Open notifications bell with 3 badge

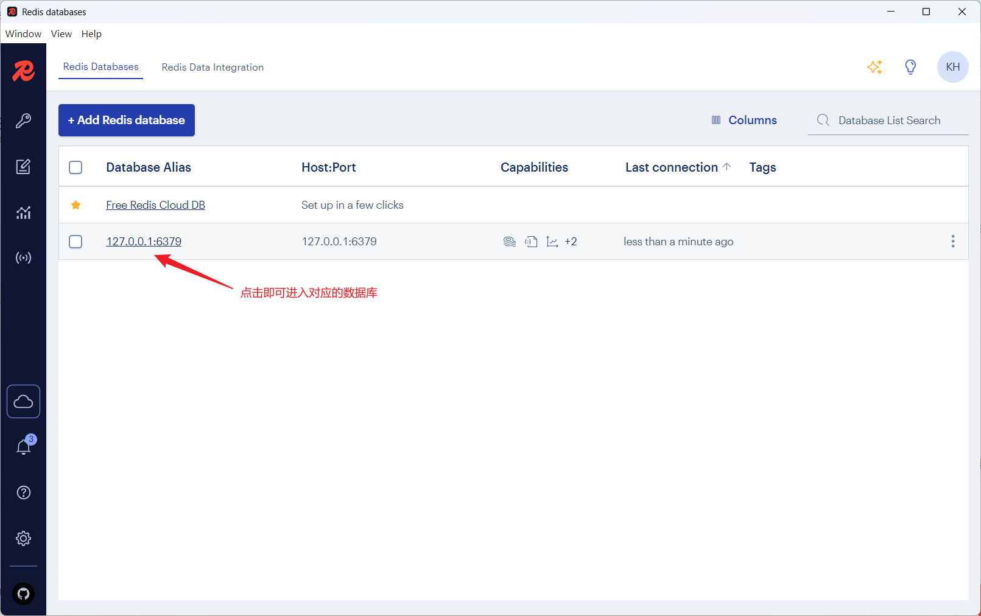coord(24,447)
